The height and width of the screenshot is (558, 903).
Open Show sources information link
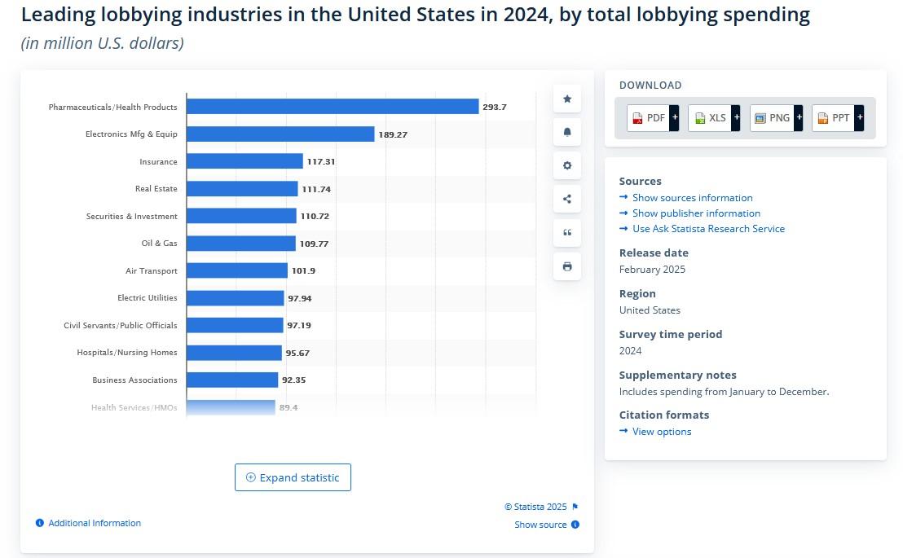pos(692,198)
